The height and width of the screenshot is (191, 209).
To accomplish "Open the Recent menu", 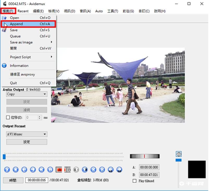I will 23,11.
